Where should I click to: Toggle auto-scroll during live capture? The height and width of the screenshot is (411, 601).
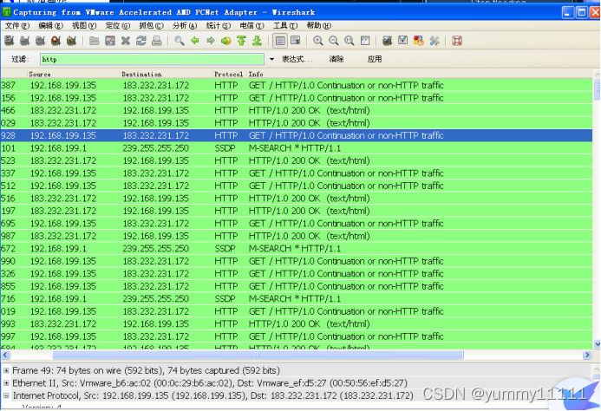[296, 41]
